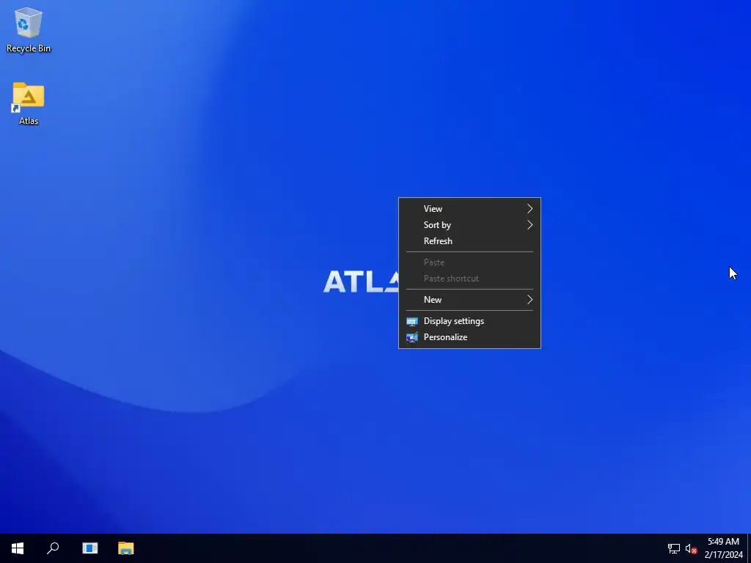Launch File Explorer from the taskbar
The width and height of the screenshot is (751, 563).
(x=125, y=548)
